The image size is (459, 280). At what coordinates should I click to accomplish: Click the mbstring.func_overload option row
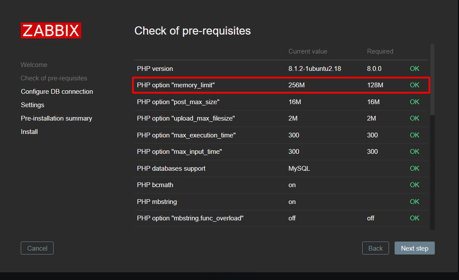281,218
